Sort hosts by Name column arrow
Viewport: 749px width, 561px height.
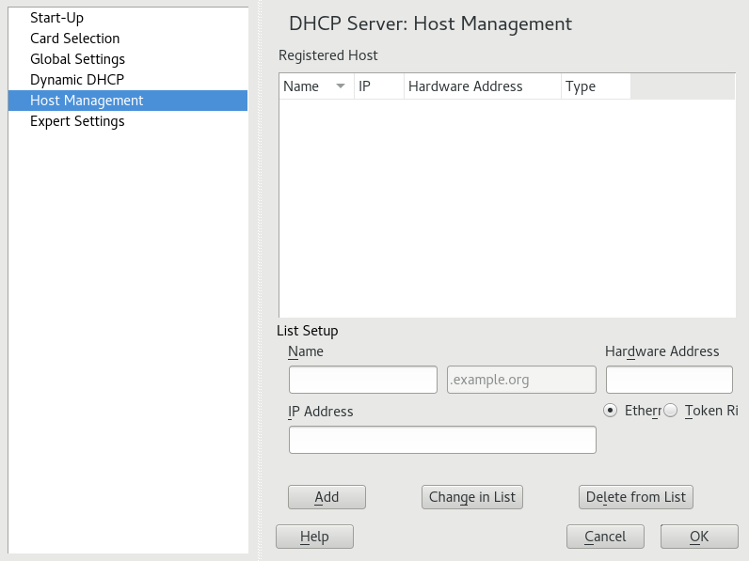point(340,86)
